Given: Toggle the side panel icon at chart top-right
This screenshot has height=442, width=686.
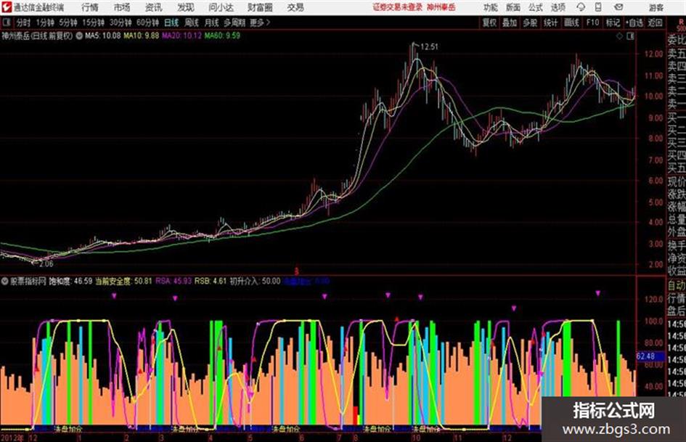Looking at the screenshot, I should pyautogui.click(x=630, y=36).
